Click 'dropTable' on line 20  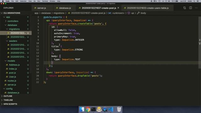pos(84,76)
